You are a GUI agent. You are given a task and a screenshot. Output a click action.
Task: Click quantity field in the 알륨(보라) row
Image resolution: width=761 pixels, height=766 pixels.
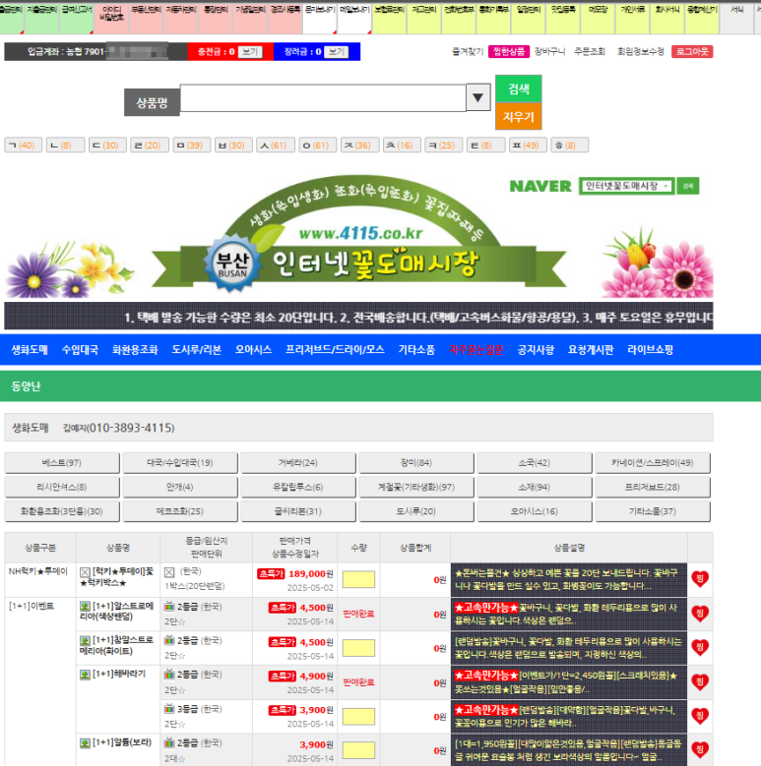click(x=358, y=750)
